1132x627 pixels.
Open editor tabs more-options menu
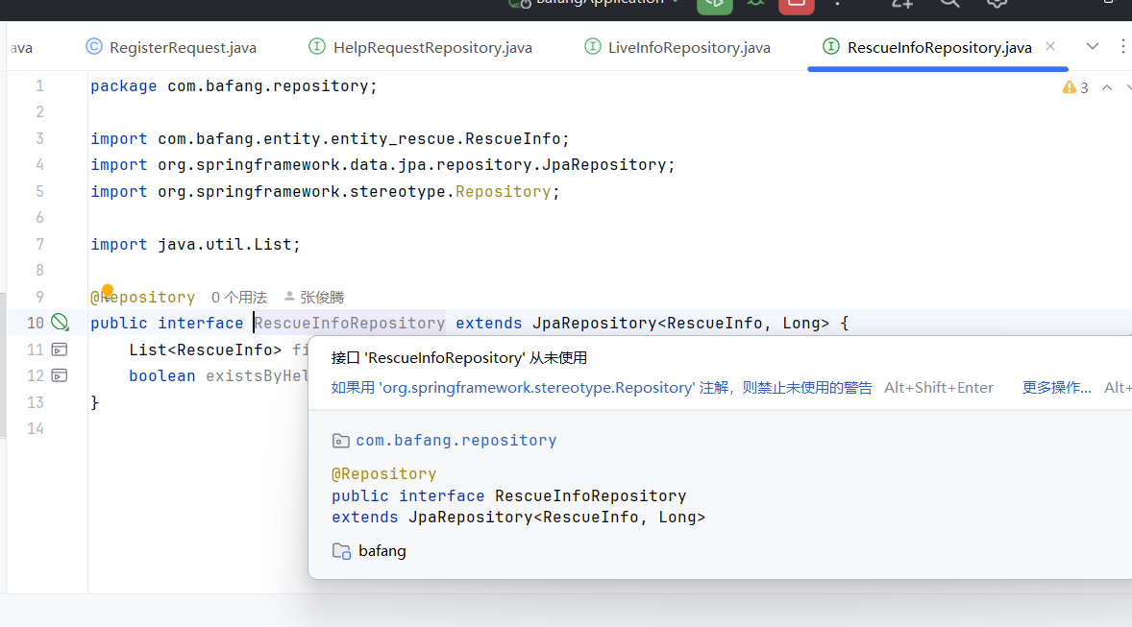click(1122, 47)
